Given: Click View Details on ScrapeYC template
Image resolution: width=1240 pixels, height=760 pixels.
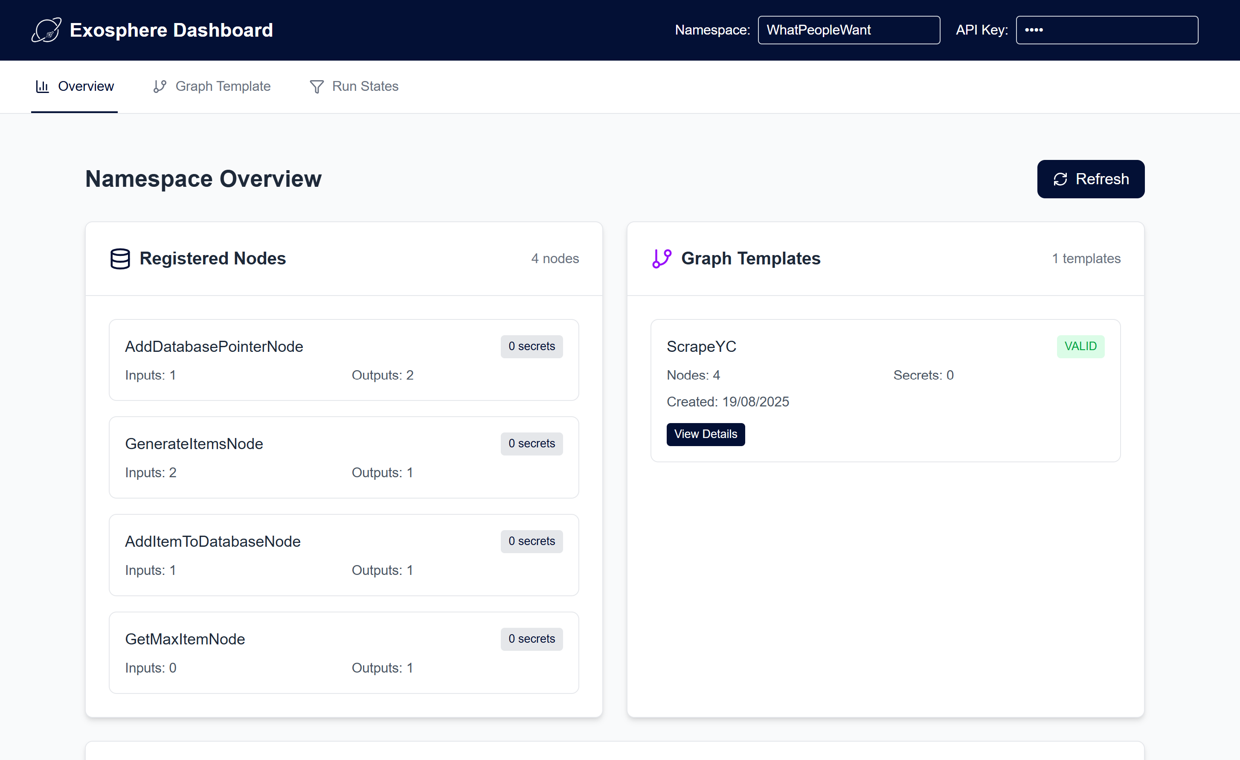Looking at the screenshot, I should tap(706, 434).
